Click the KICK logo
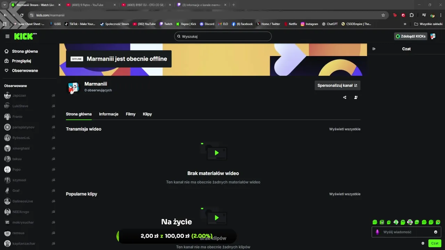The image size is (445, 250). [x=25, y=36]
